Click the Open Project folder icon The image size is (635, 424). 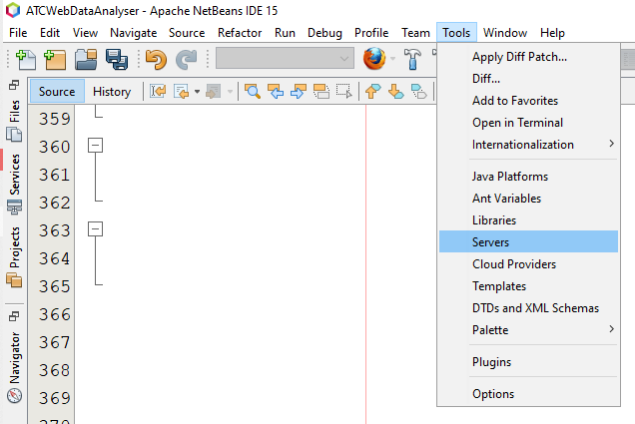tap(86, 60)
